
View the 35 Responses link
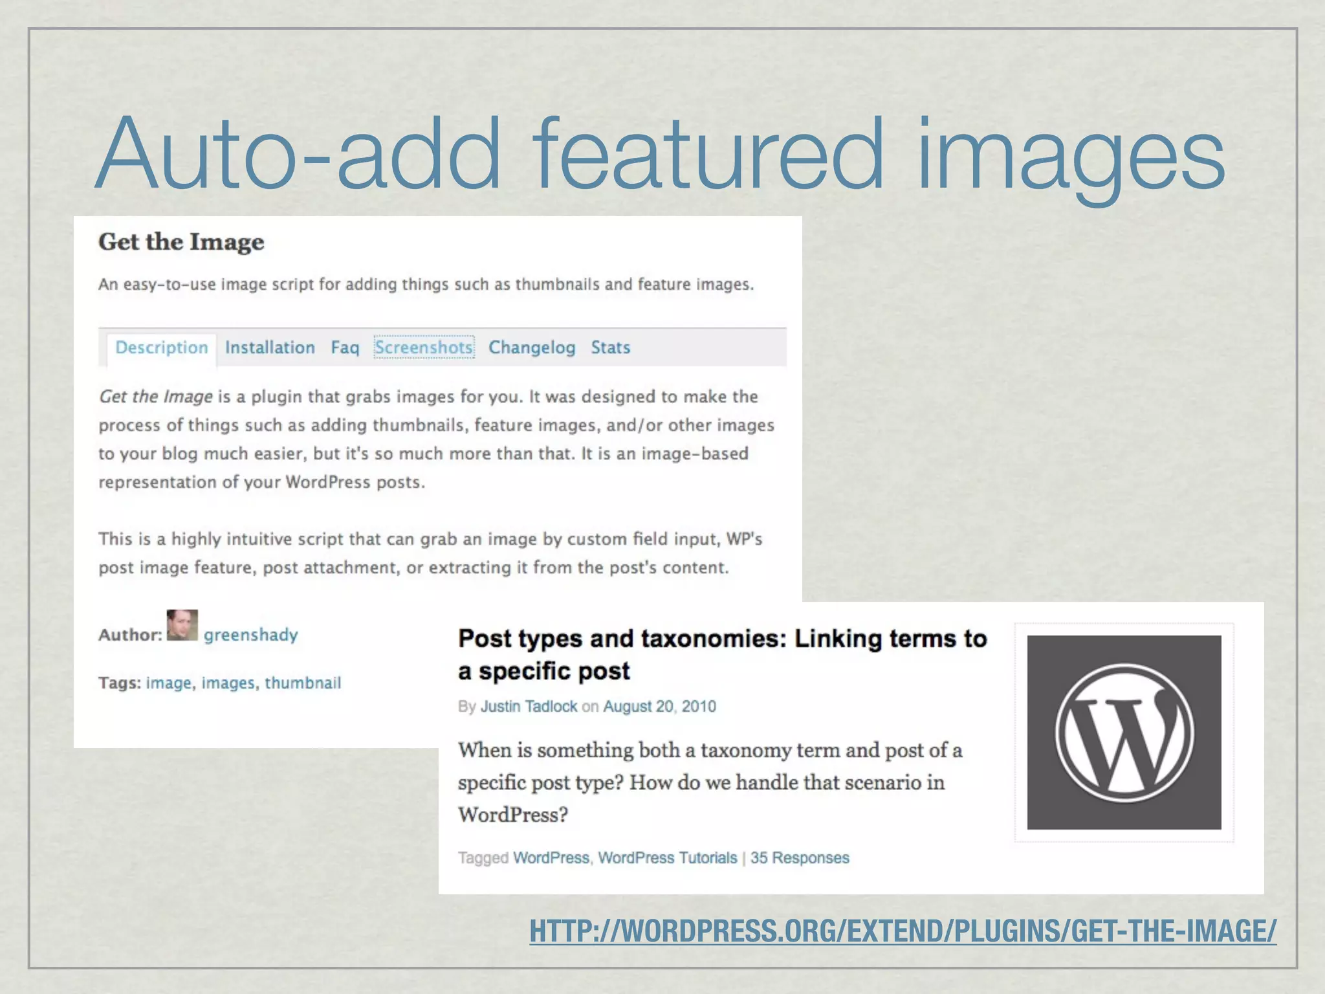coord(800,857)
